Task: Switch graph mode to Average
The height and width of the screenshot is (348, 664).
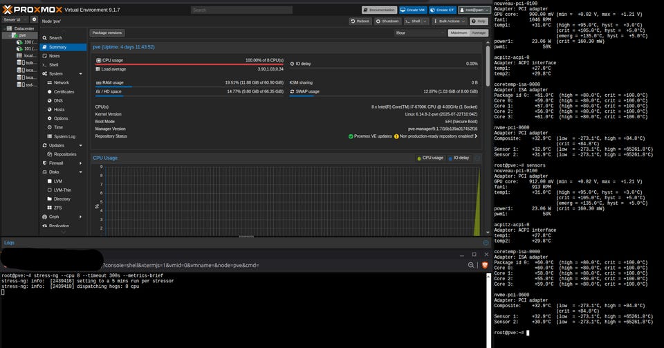Action: 479,33
